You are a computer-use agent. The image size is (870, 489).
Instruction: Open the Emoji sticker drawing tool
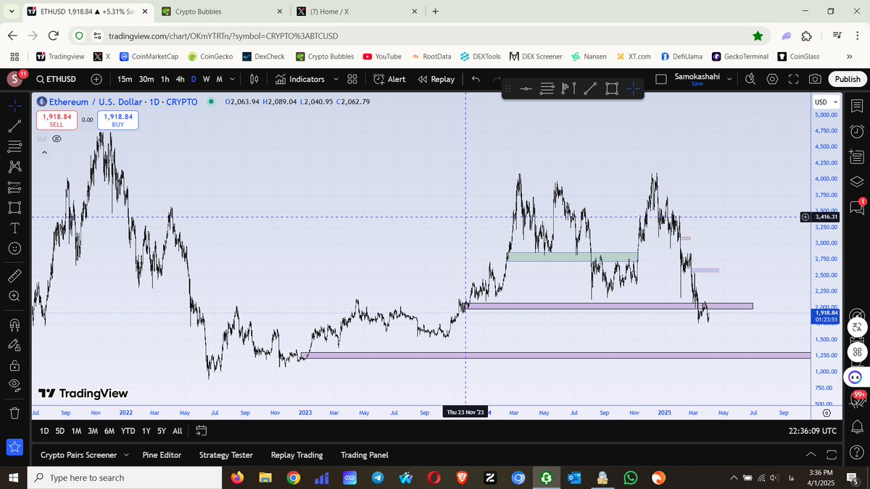pos(14,248)
